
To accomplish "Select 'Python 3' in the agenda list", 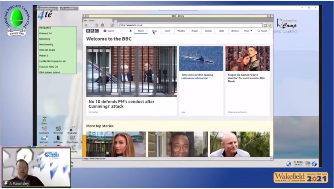I will tap(44, 55).
